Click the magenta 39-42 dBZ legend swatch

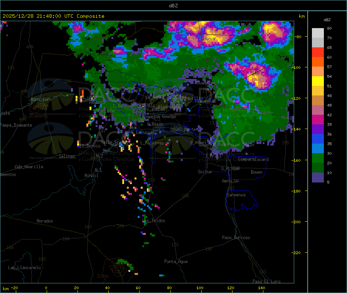click(318, 119)
